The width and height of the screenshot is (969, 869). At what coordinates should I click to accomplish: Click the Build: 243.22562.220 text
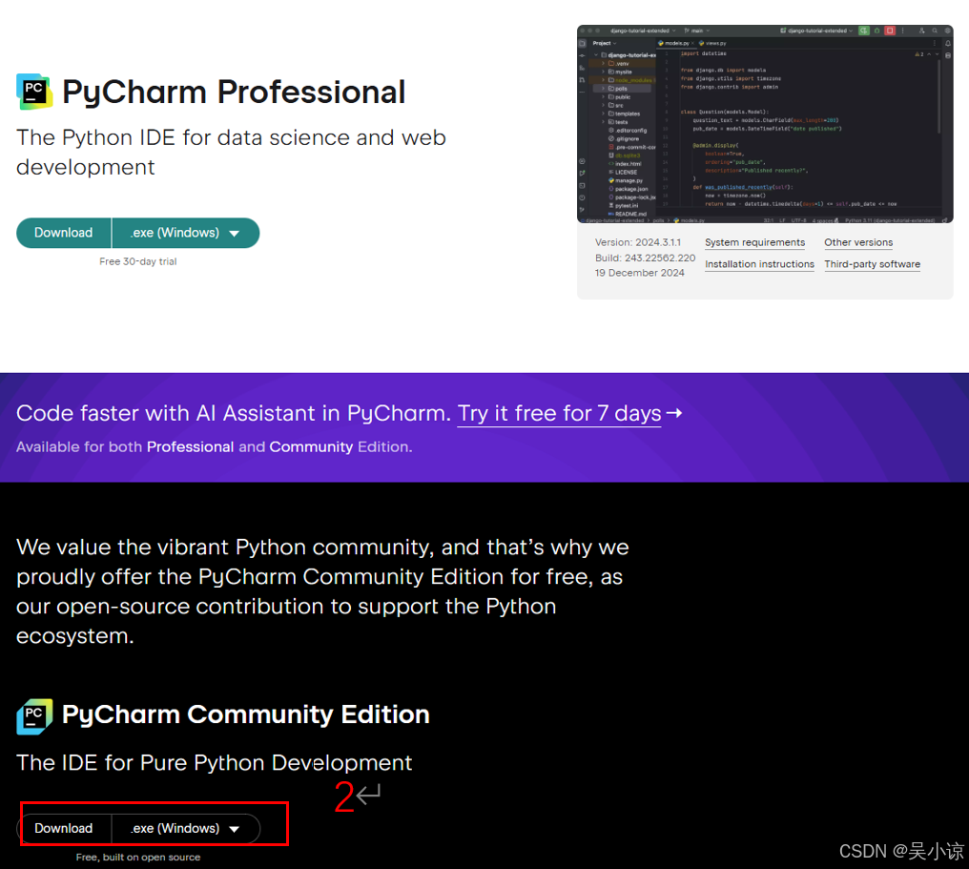coord(645,258)
